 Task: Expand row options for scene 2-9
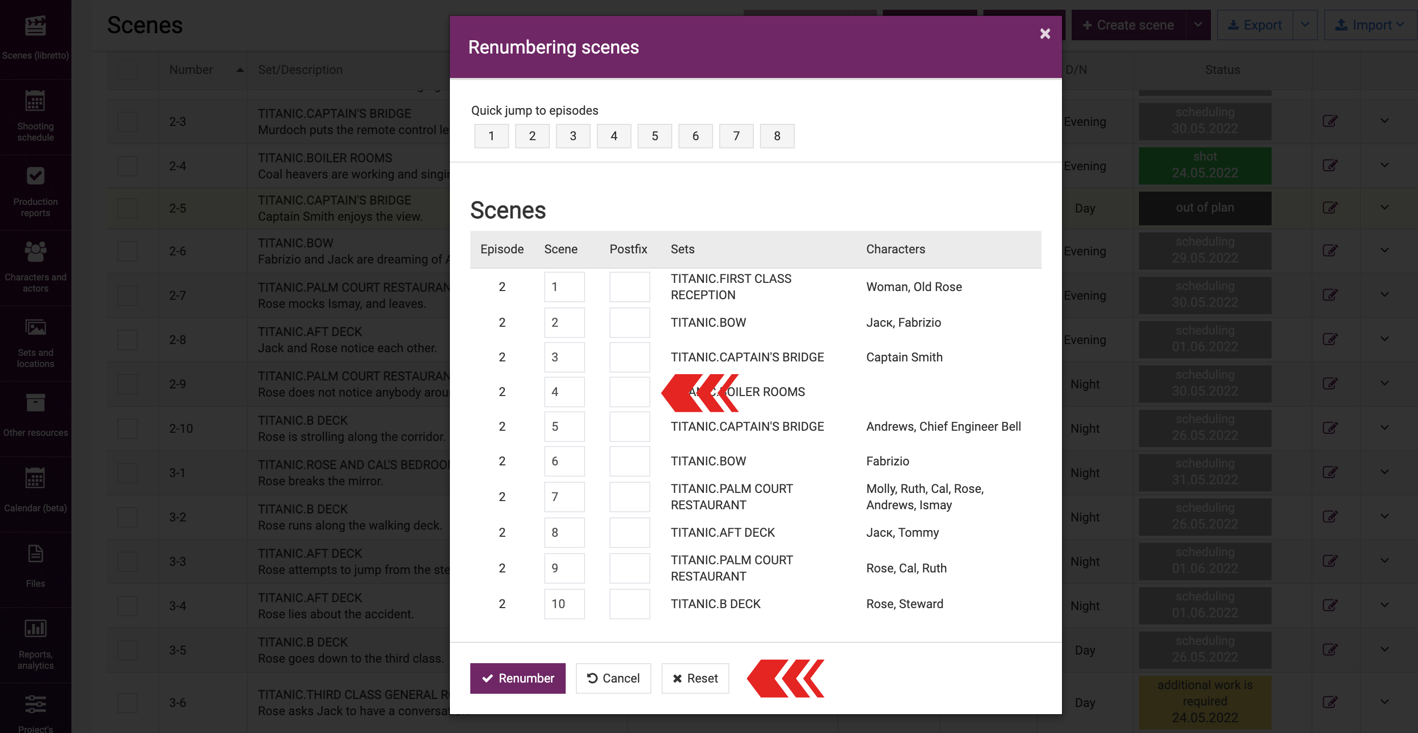click(x=1384, y=384)
